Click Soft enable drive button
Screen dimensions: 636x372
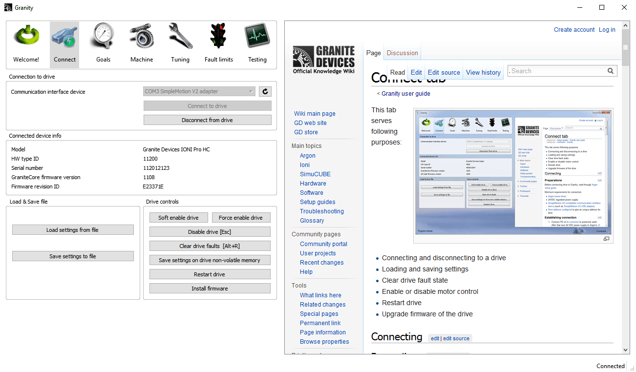point(178,218)
